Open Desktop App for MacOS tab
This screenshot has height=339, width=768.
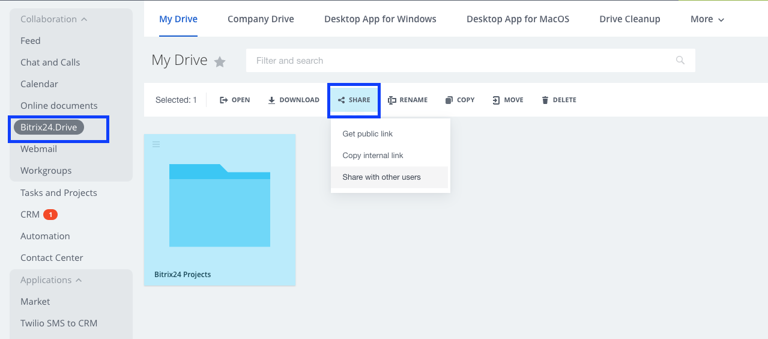[518, 19]
